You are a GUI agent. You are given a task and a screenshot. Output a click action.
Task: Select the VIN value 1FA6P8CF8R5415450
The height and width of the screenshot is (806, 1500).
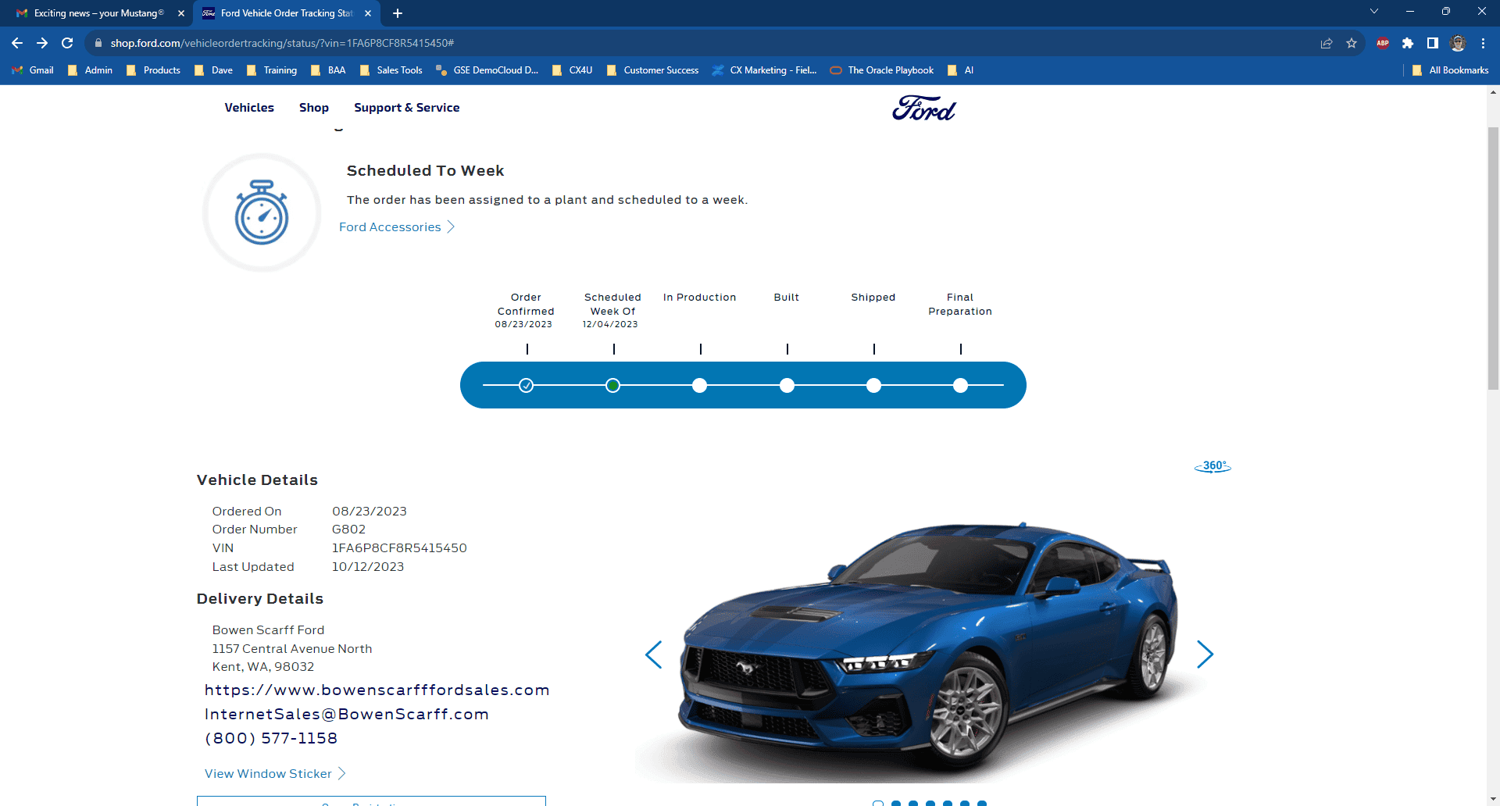pos(399,548)
